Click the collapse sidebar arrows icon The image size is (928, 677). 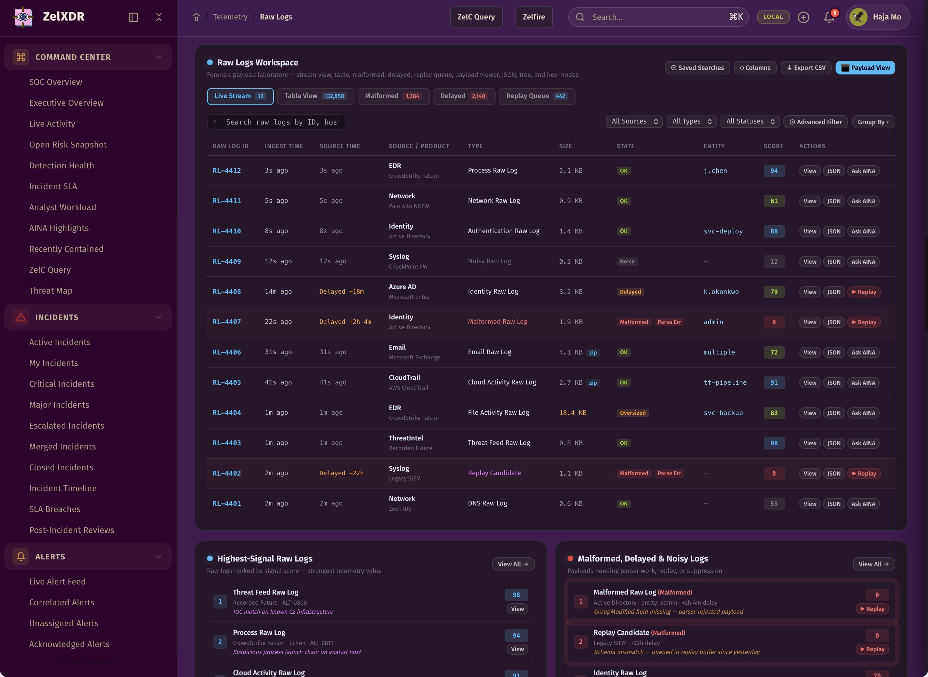tap(159, 17)
